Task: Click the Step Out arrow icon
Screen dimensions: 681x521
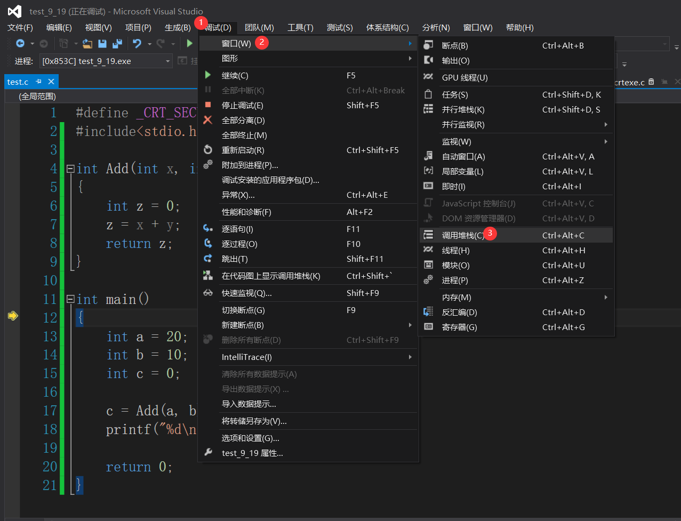Action: pos(208,259)
